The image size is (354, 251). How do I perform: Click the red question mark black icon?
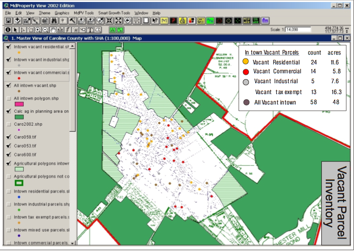tap(174, 21)
